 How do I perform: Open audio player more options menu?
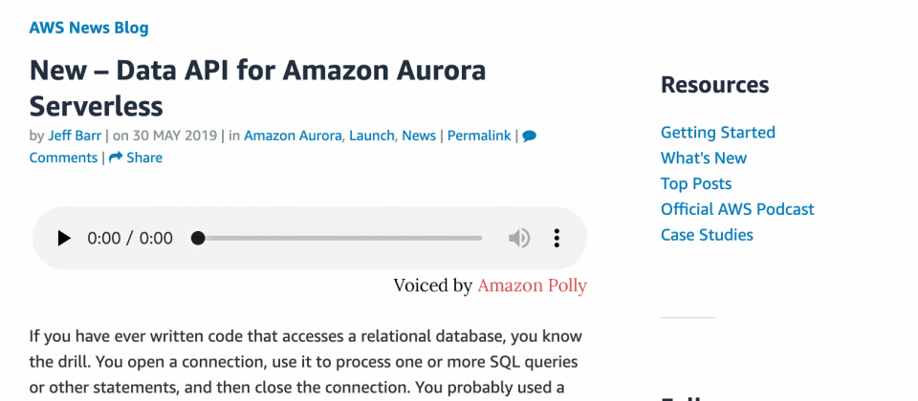point(557,238)
